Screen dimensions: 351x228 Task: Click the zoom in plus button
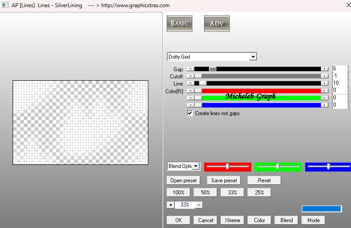pyautogui.click(x=170, y=205)
